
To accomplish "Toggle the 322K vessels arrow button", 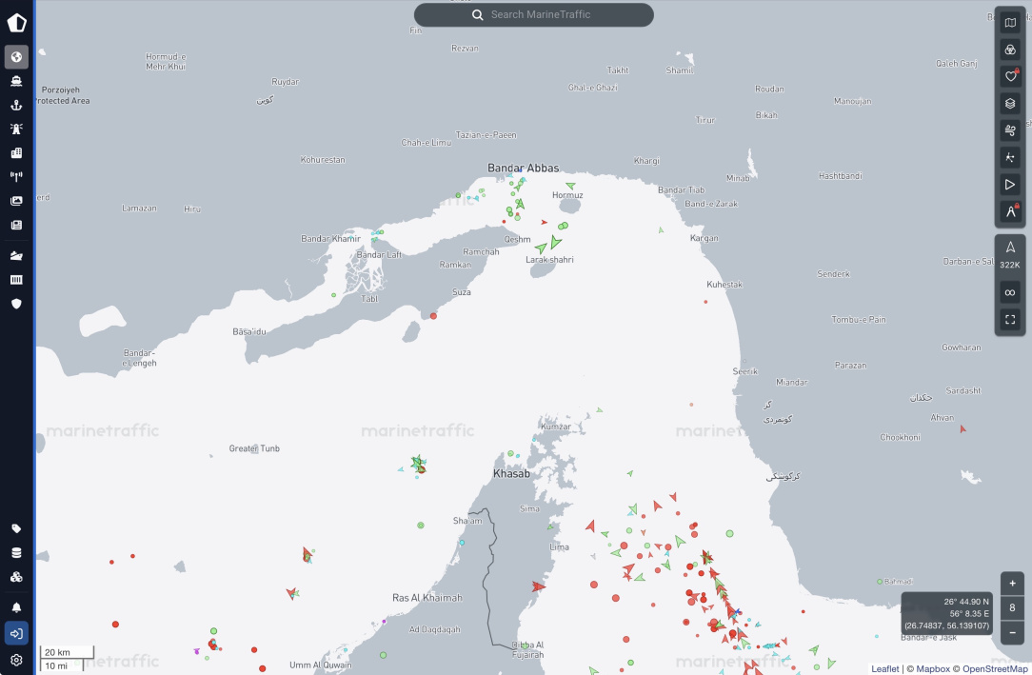I will tap(1010, 254).
